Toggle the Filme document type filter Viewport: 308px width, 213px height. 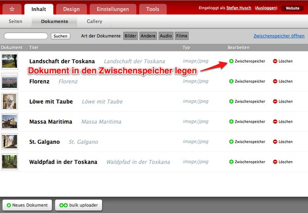182,36
